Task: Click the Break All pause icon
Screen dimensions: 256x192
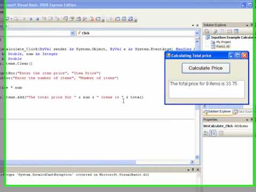Action: [31, 19]
